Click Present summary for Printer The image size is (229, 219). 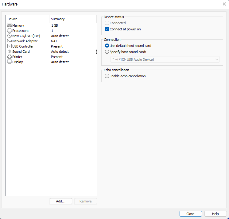[57, 57]
